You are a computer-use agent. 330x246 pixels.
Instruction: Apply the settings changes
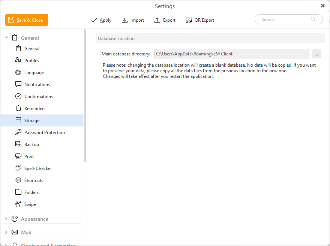coord(101,20)
